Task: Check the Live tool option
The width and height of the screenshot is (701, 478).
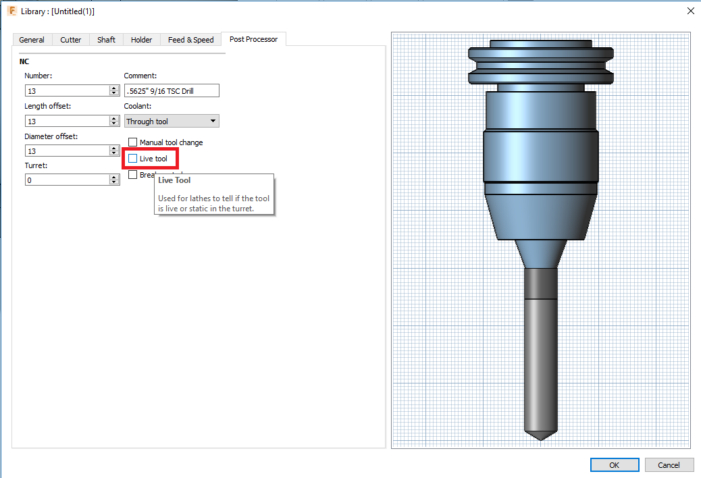Action: tap(132, 158)
